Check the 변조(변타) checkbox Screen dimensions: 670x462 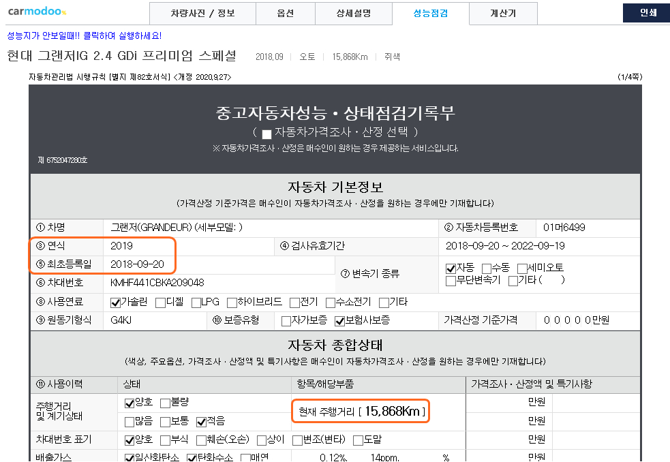coord(297,440)
